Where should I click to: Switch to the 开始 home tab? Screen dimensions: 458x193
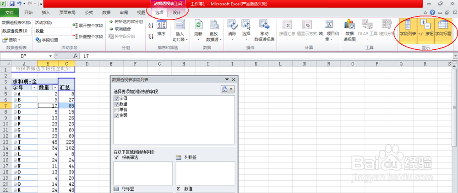28,13
